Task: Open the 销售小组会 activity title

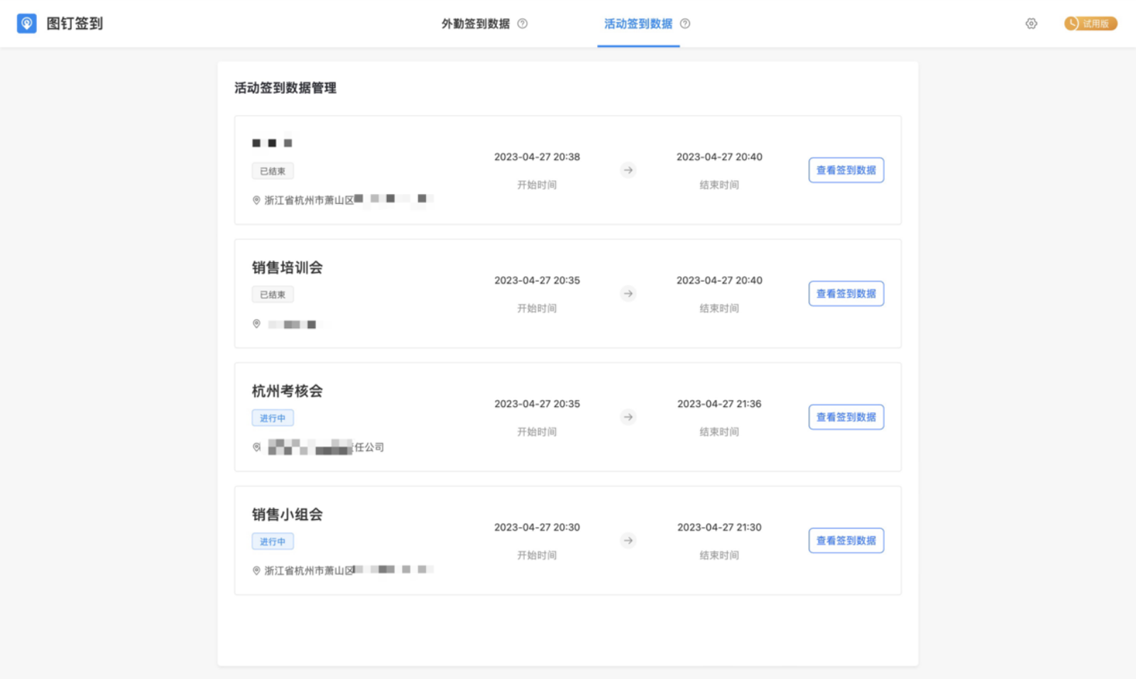Action: click(287, 514)
